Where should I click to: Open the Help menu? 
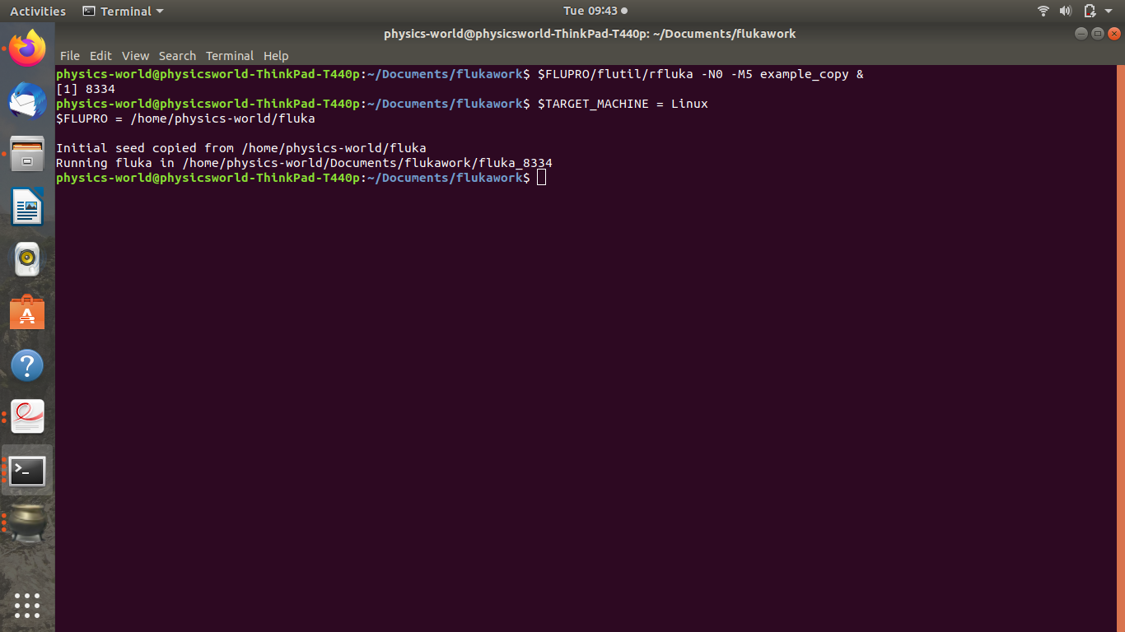click(x=276, y=56)
